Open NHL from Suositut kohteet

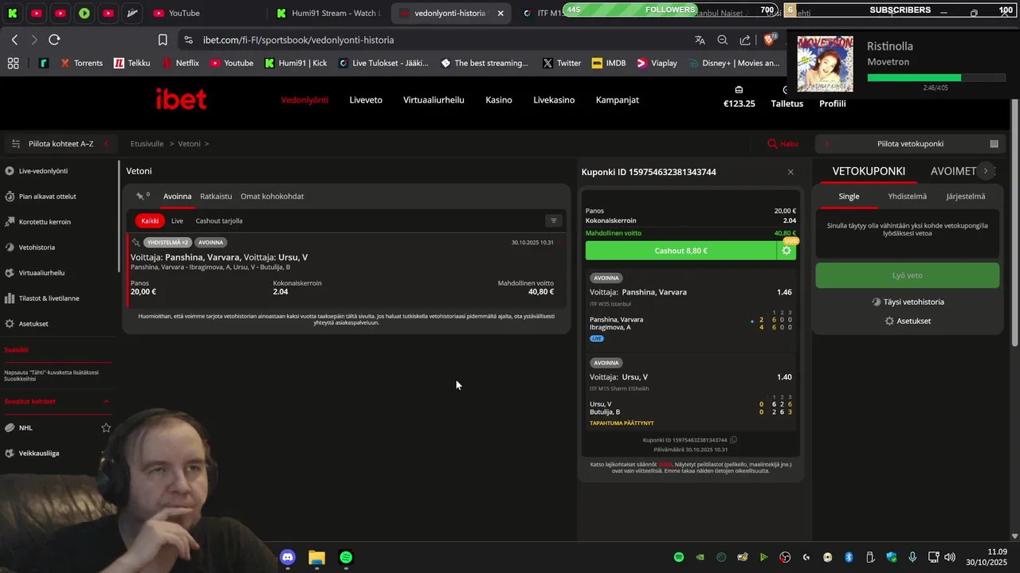click(x=25, y=427)
